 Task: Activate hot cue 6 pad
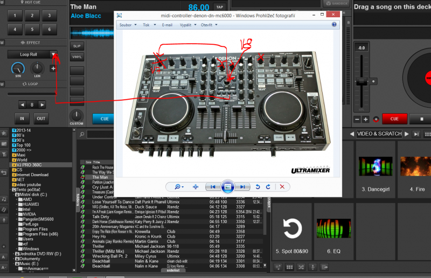tap(50, 29)
